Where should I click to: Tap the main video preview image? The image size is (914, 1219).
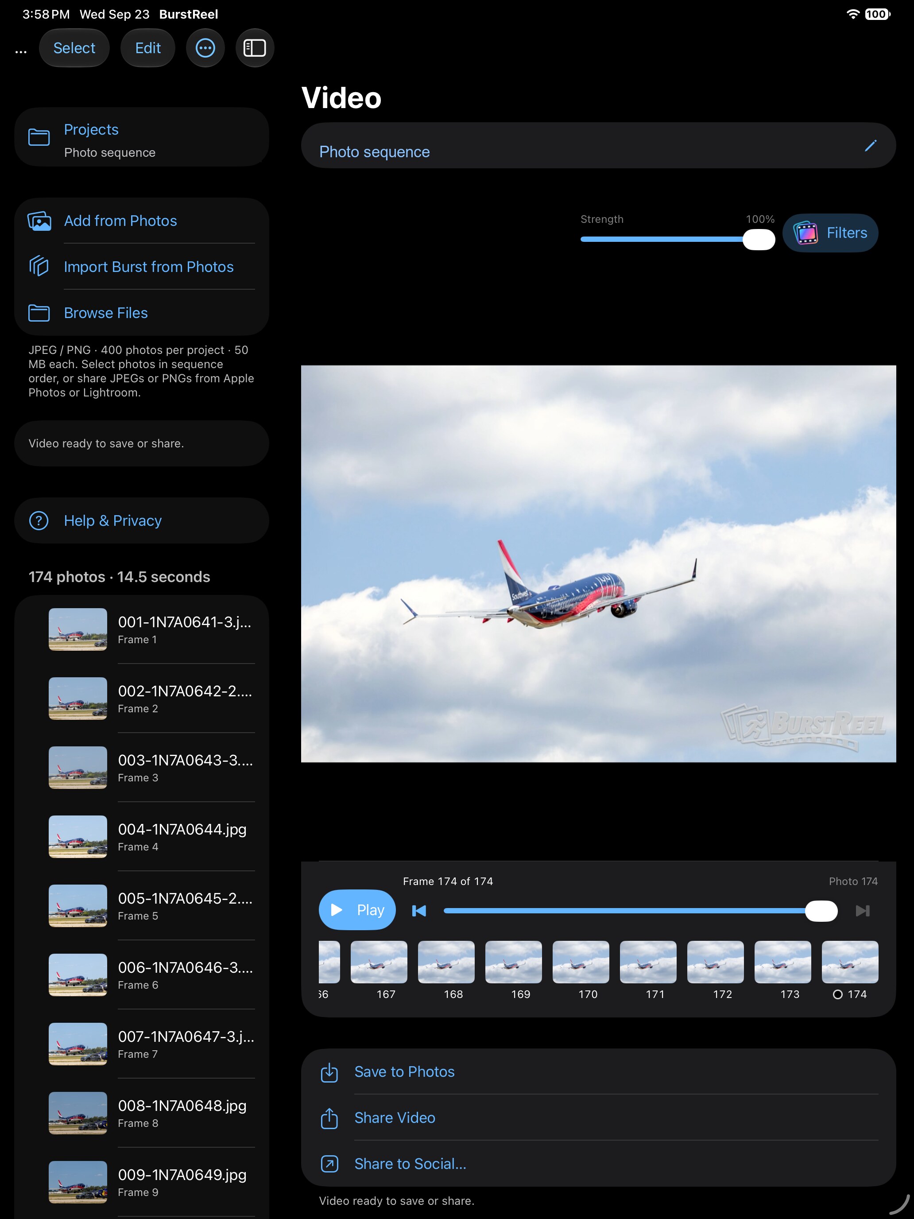[598, 564]
